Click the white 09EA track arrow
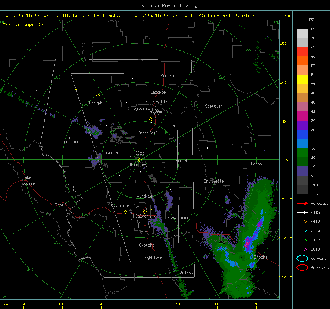The height and width of the screenshot is (309, 330). pos(302,213)
